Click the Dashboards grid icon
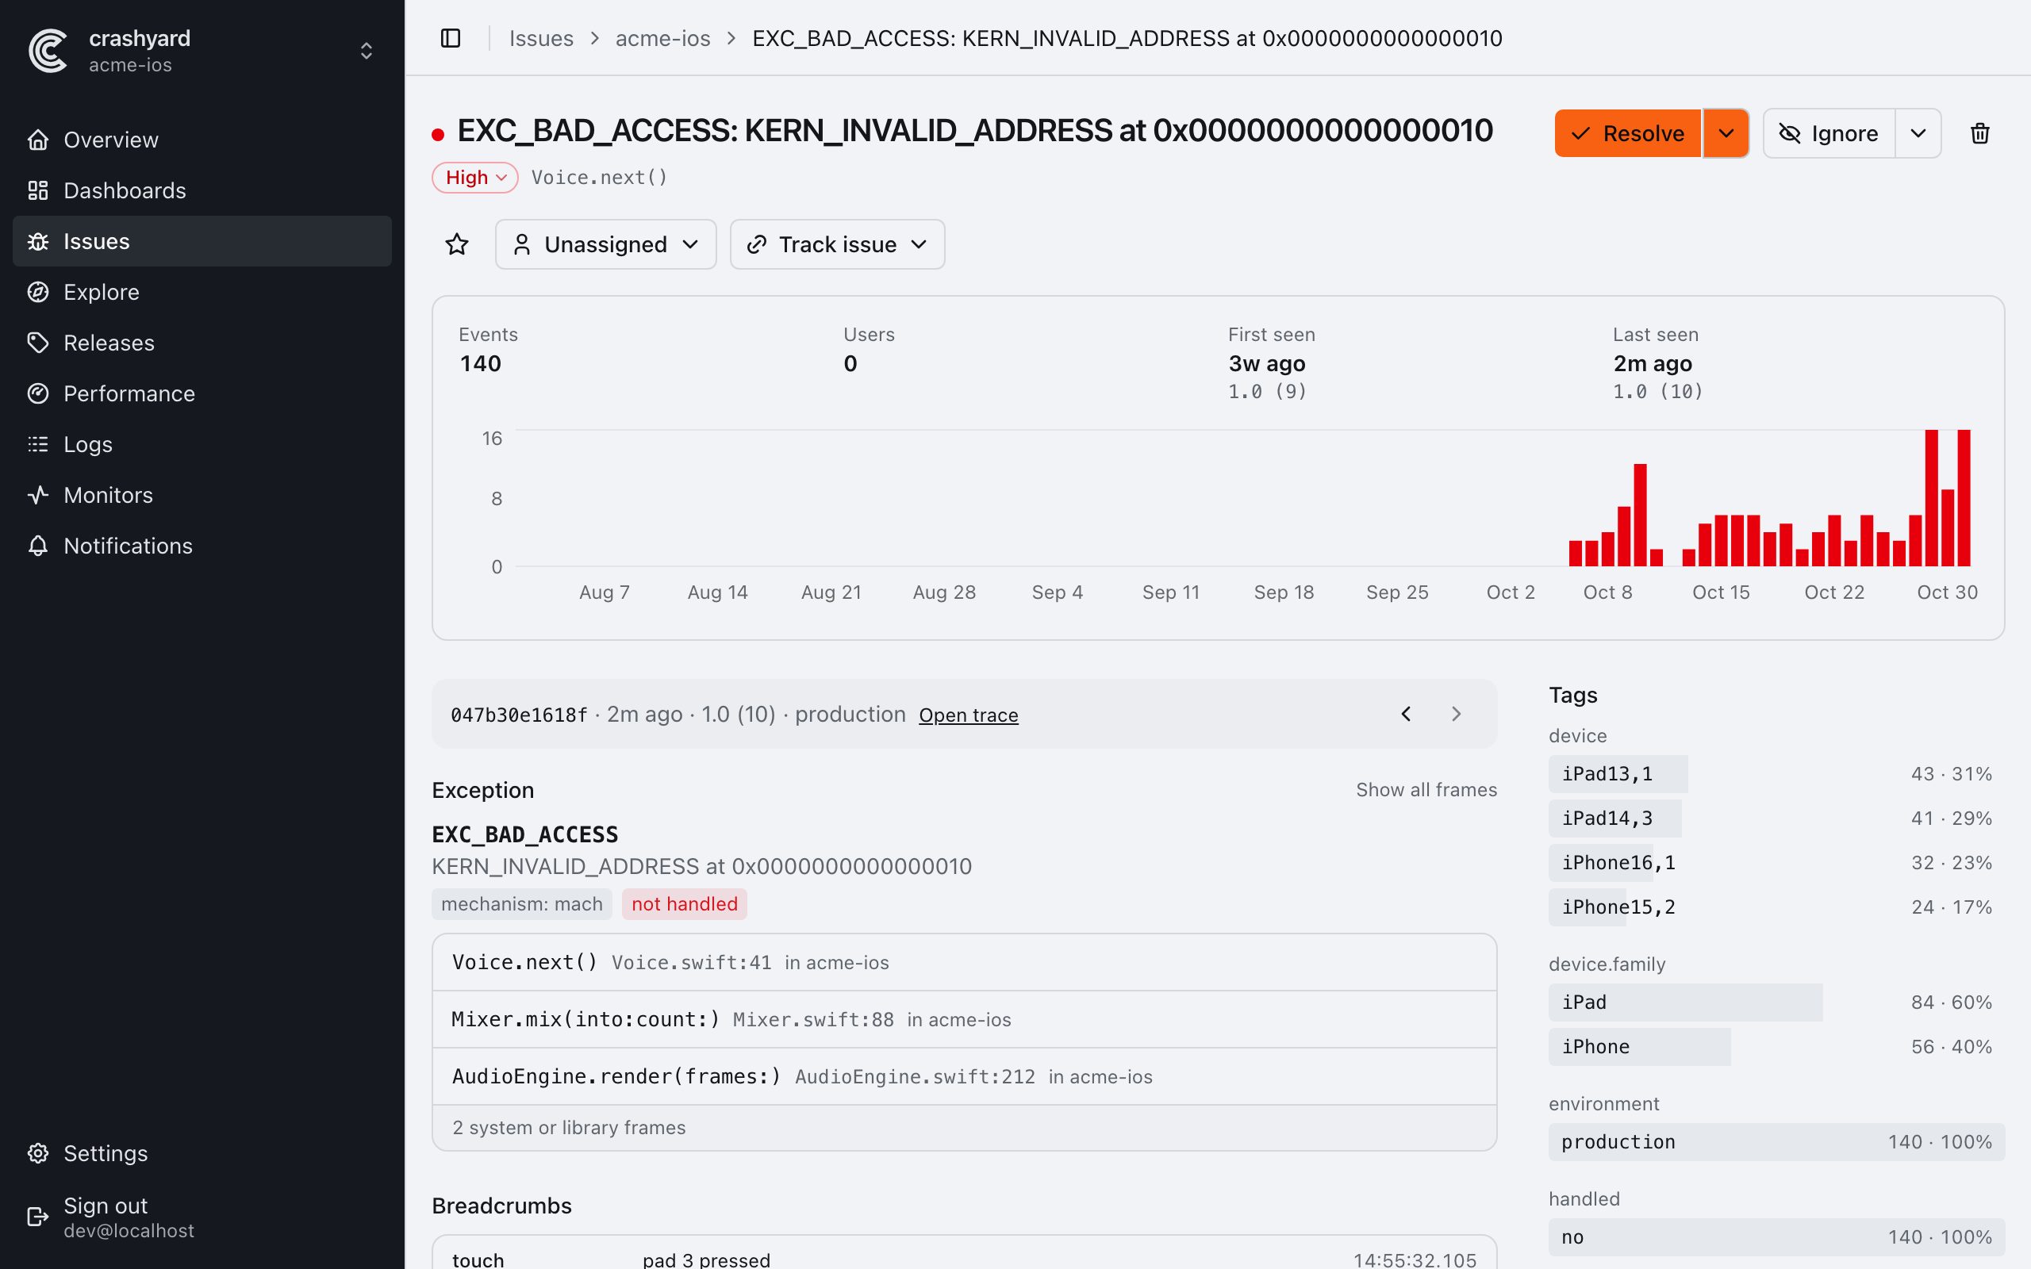Viewport: 2031px width, 1269px height. click(x=38, y=190)
